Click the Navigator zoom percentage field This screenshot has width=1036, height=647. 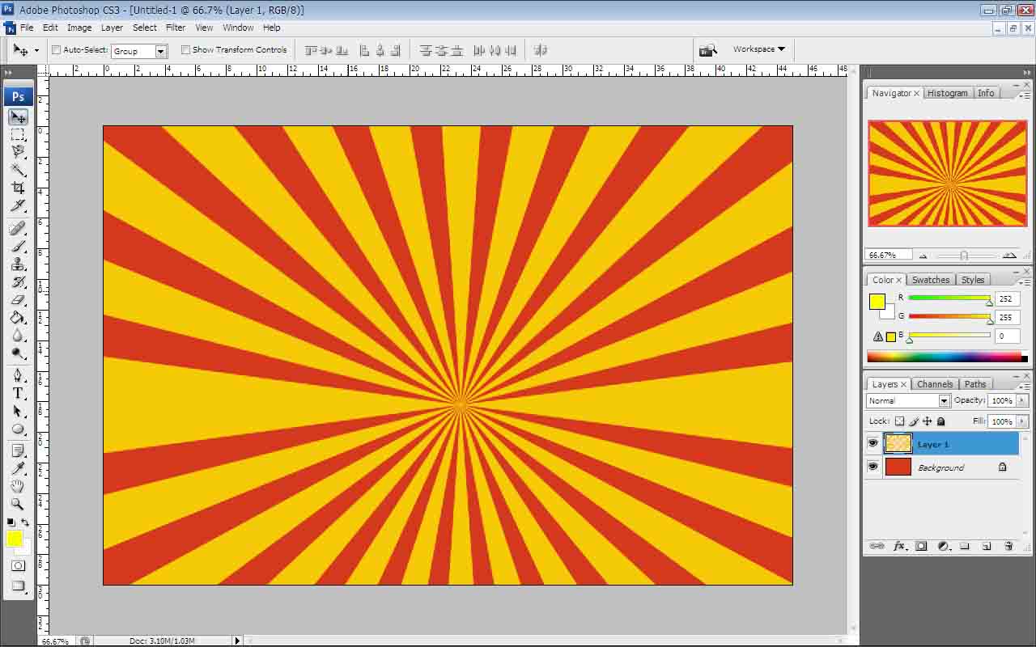click(x=888, y=255)
